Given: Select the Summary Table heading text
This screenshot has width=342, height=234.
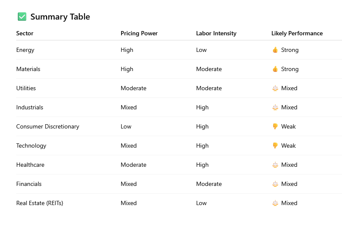Looking at the screenshot, I should [x=60, y=17].
